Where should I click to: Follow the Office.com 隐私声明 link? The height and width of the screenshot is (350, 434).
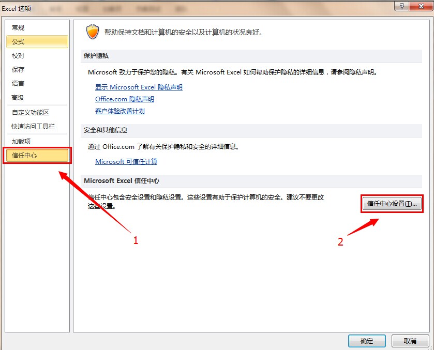click(125, 99)
